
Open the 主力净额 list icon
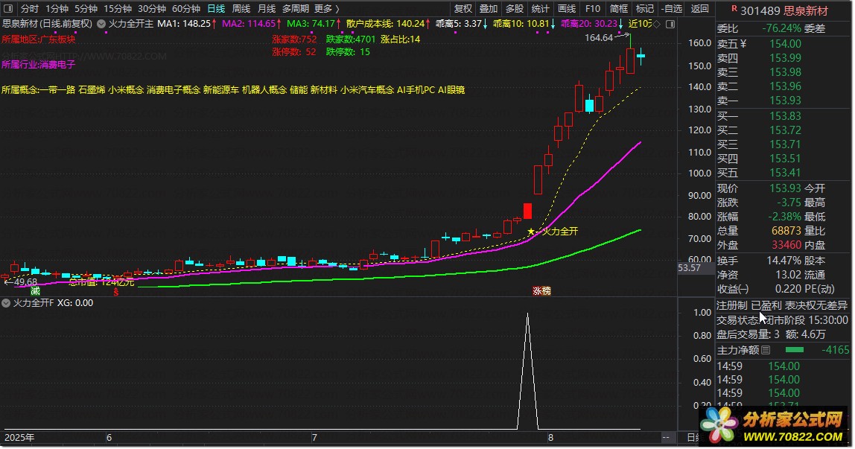[766, 350]
